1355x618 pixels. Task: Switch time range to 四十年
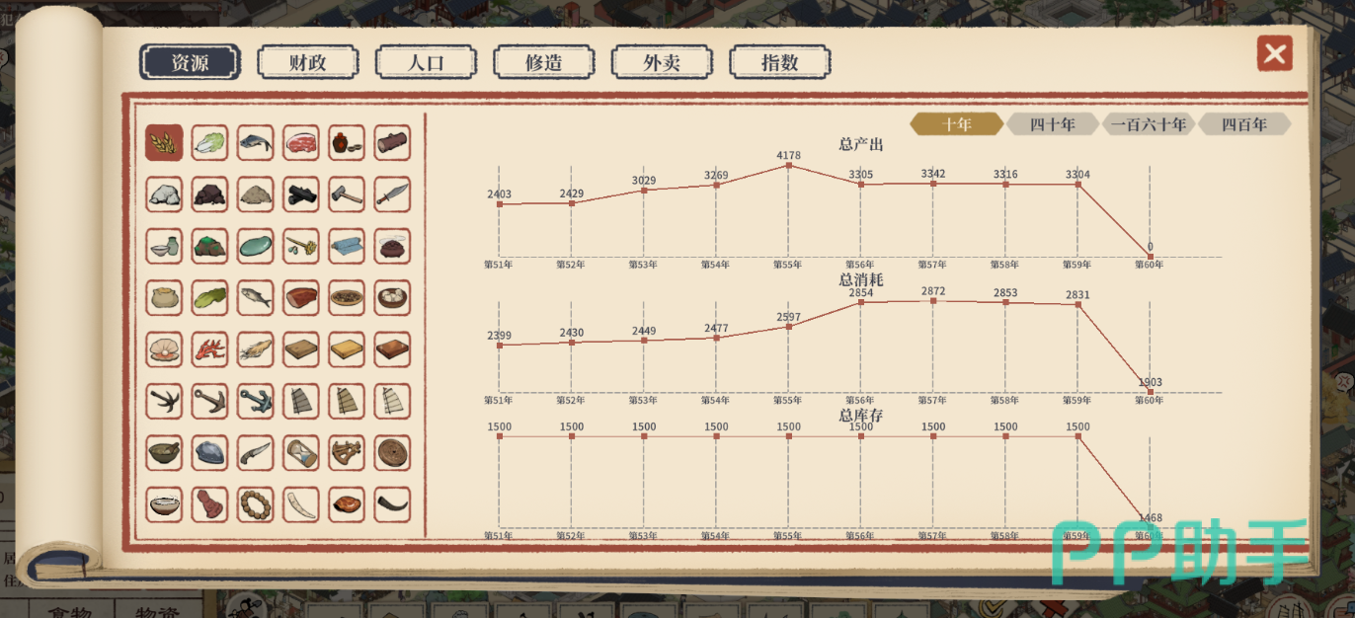point(1053,124)
